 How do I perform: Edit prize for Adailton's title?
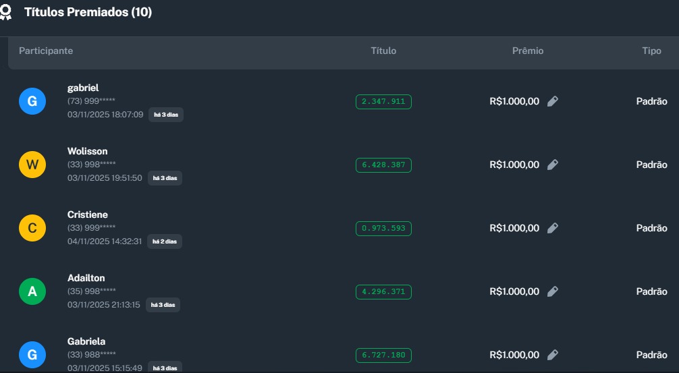point(552,291)
